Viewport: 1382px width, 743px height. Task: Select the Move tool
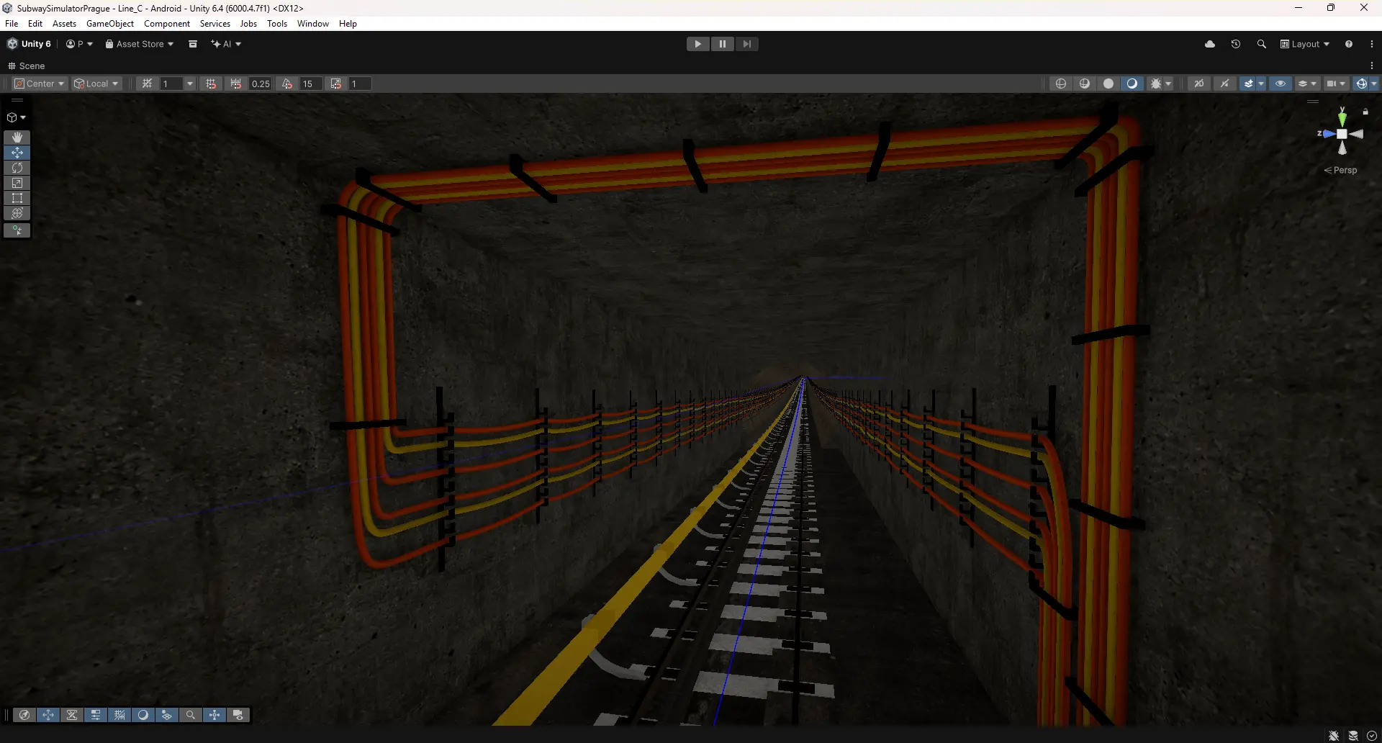(17, 153)
